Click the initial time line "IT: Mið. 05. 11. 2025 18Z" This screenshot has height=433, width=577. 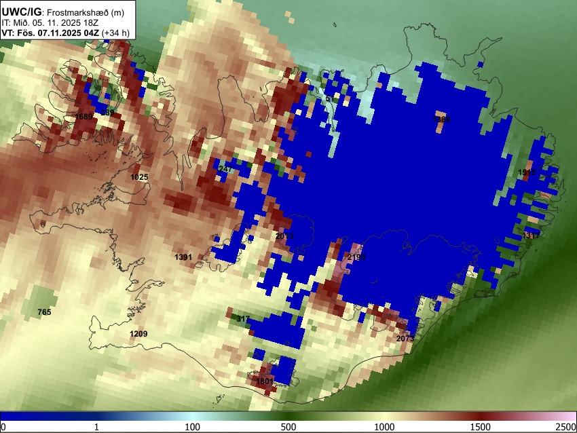[50, 23]
